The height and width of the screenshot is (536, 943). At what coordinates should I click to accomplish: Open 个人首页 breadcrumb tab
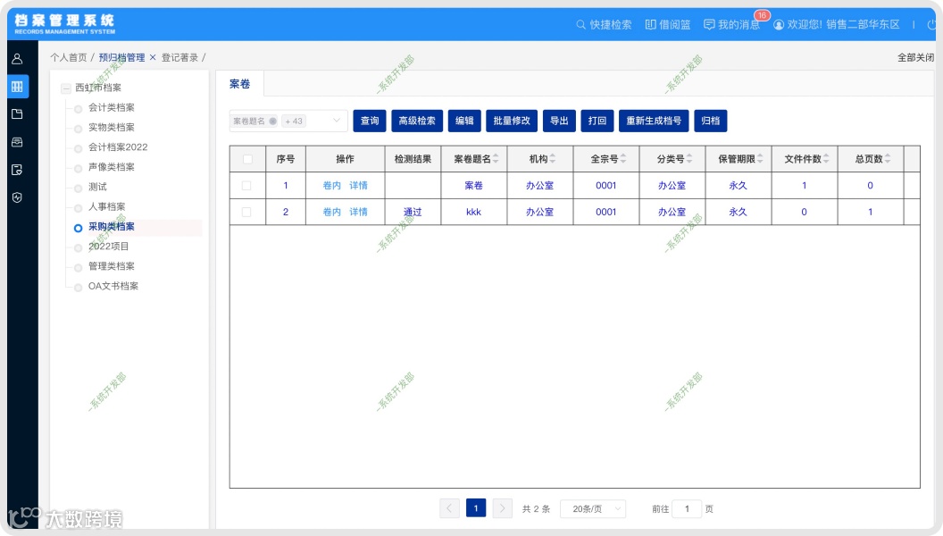pyautogui.click(x=69, y=58)
